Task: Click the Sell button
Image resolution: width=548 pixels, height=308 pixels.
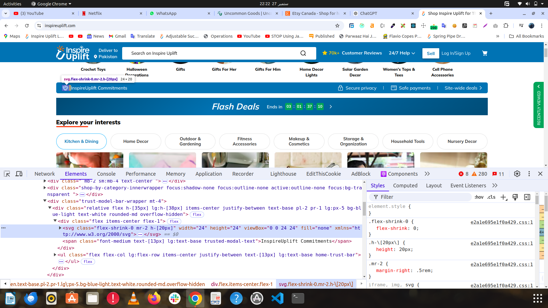Action: click(430, 53)
